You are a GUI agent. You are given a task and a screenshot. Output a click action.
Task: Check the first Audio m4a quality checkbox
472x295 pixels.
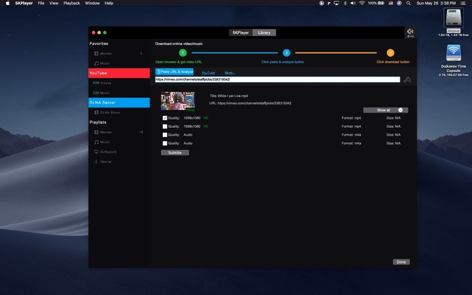(x=165, y=134)
